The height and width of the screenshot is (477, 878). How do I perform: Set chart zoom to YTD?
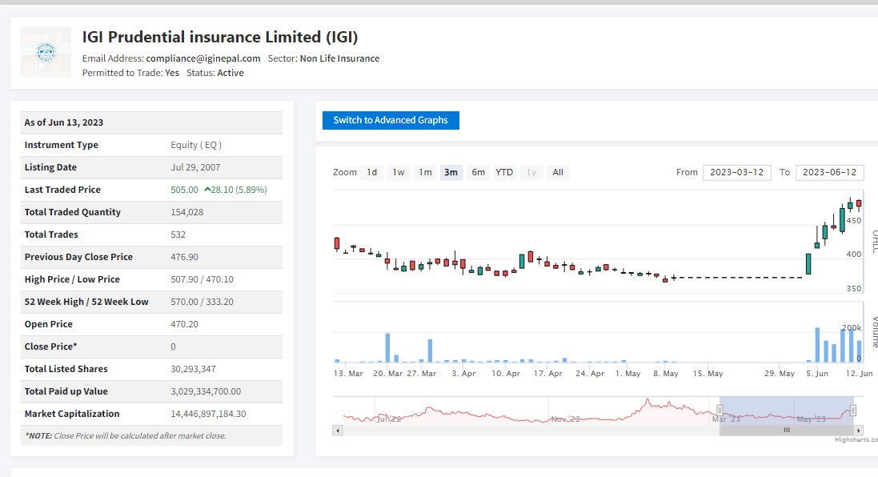[504, 172]
